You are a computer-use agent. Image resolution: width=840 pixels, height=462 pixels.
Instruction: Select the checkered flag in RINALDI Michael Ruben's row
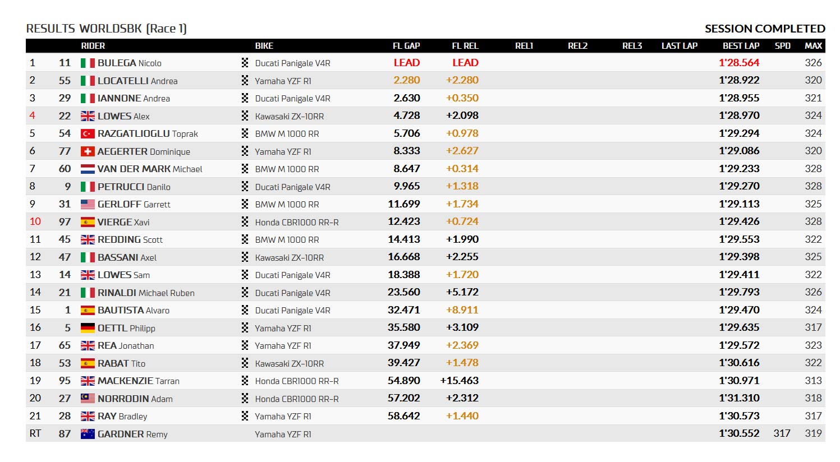245,293
